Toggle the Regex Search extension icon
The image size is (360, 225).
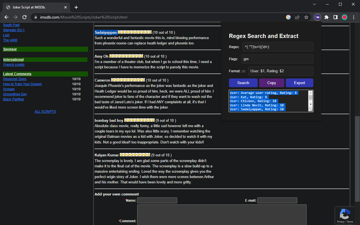coord(318,17)
